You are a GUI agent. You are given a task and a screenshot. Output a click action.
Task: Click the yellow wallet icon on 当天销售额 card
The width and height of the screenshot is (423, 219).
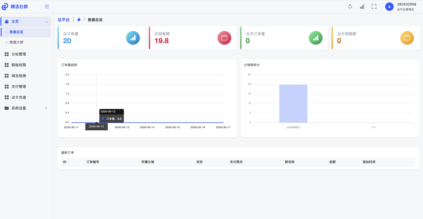[x=407, y=38]
